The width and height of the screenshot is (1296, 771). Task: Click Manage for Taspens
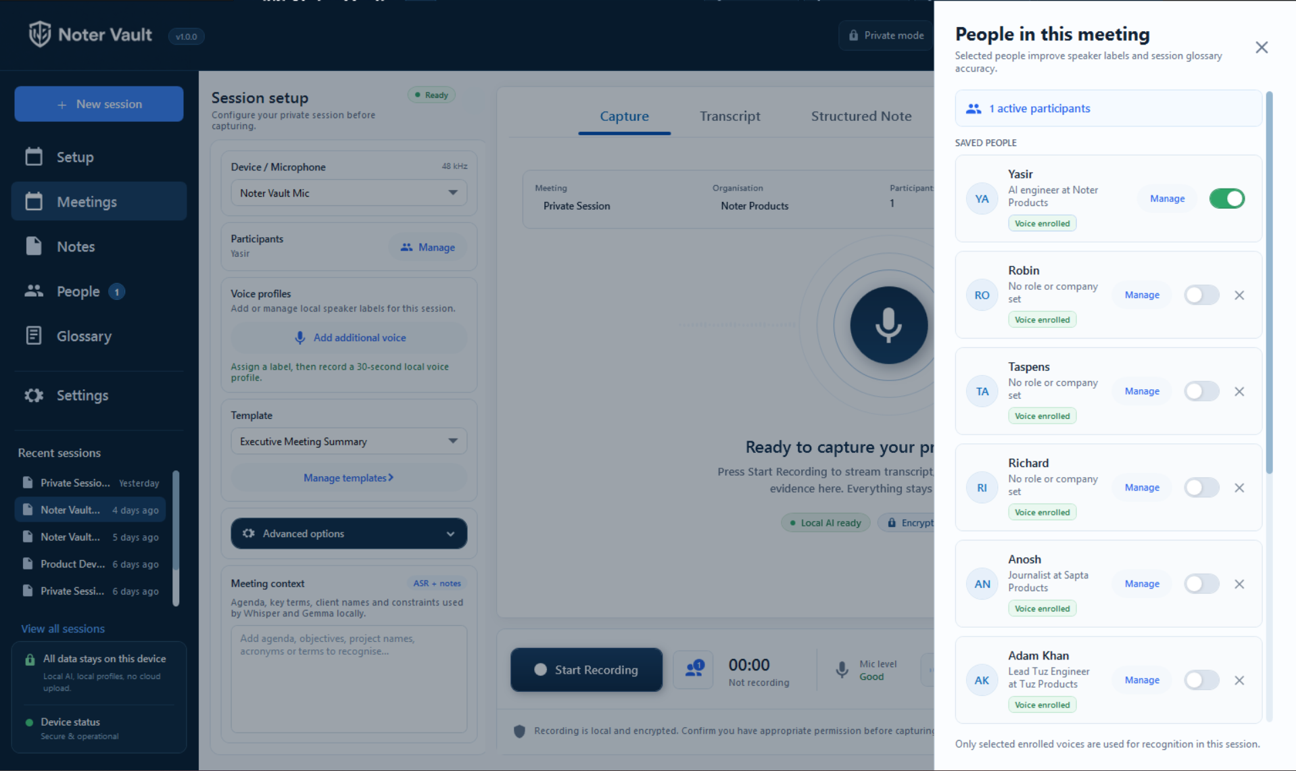coord(1142,391)
